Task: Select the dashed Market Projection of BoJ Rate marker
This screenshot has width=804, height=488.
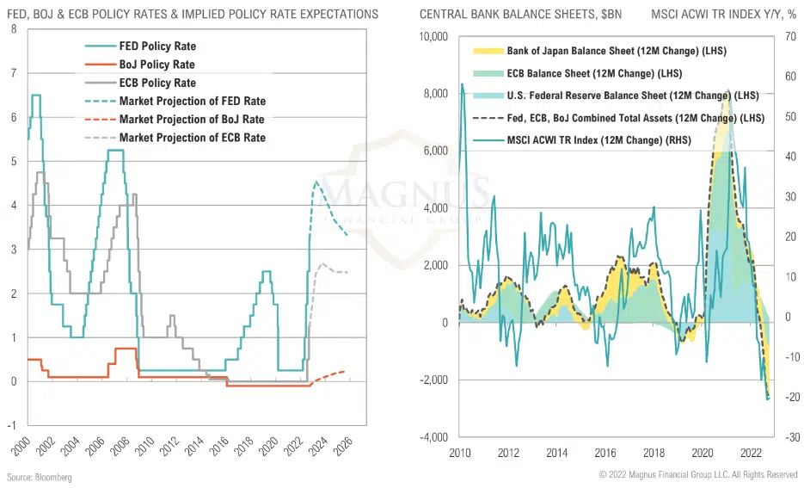Action: tap(99, 120)
